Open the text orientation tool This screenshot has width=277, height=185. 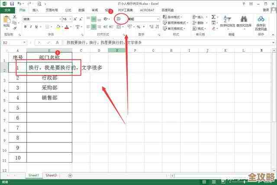click(x=106, y=19)
